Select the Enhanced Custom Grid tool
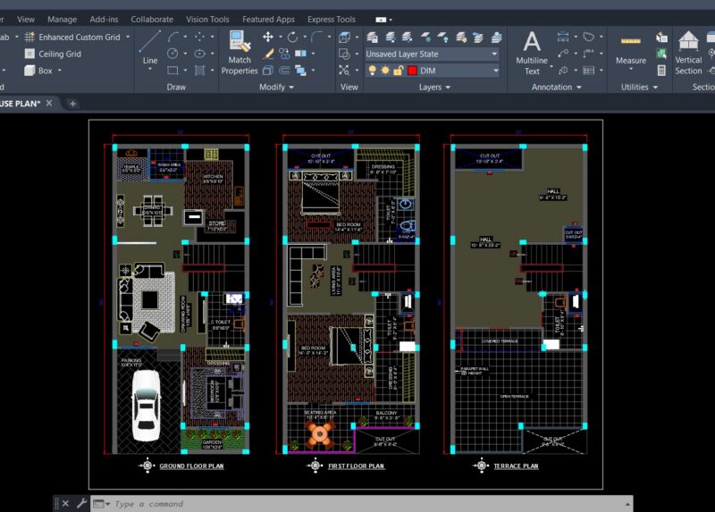This screenshot has height=512, width=715. click(x=72, y=37)
